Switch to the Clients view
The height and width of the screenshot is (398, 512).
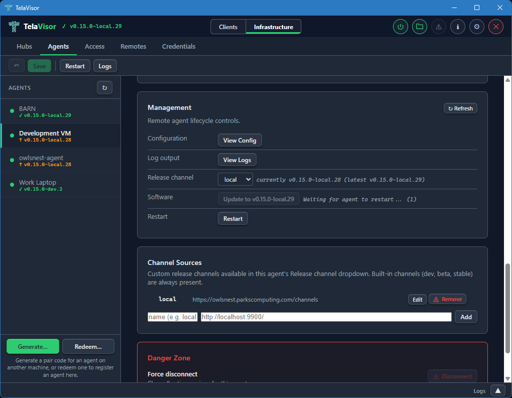pyautogui.click(x=228, y=27)
